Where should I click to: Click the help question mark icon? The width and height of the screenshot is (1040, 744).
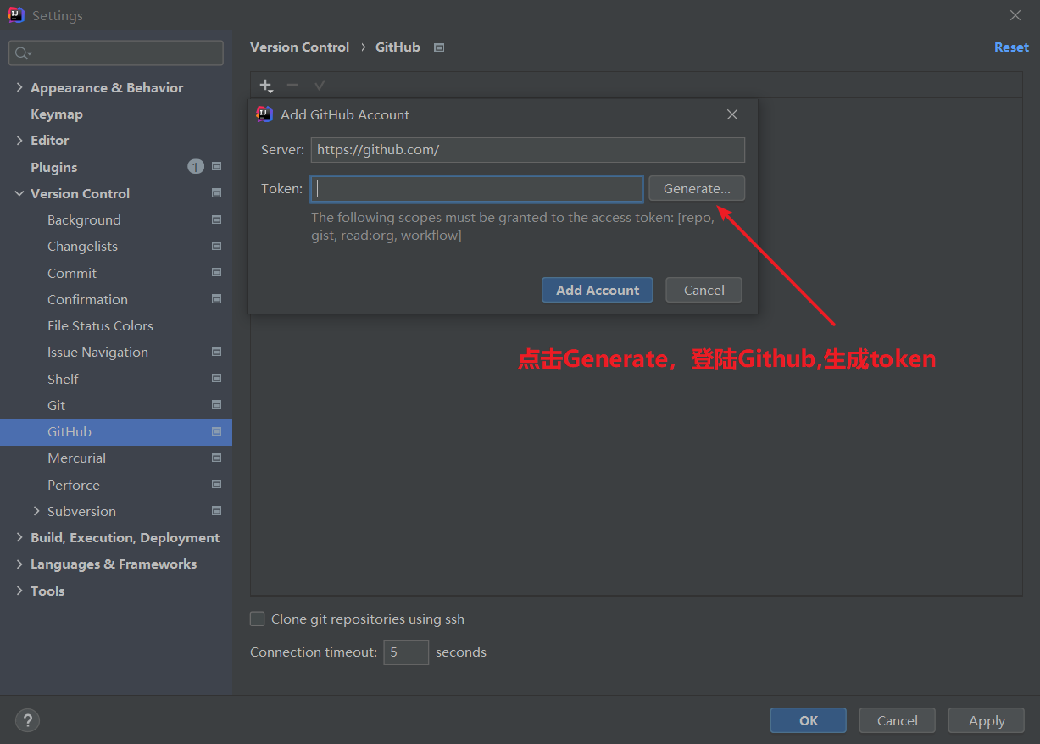pyautogui.click(x=27, y=720)
